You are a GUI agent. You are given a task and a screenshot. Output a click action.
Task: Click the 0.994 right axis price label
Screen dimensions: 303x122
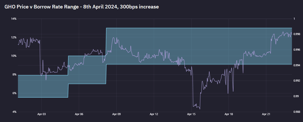click(x=297, y=65)
